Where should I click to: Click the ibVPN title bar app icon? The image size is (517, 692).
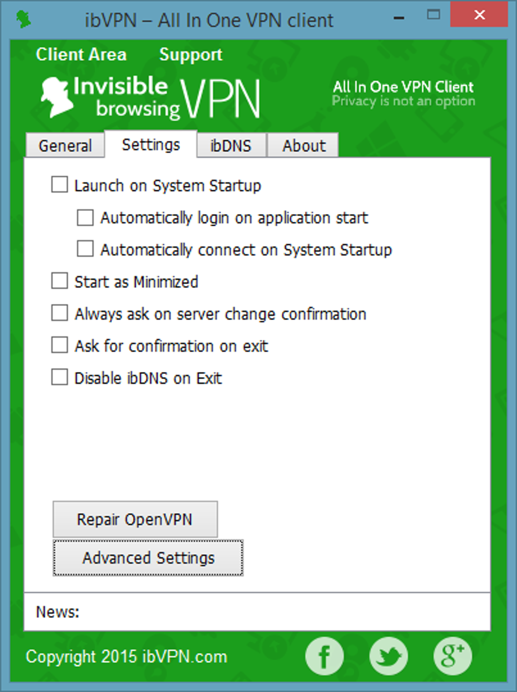tap(23, 20)
